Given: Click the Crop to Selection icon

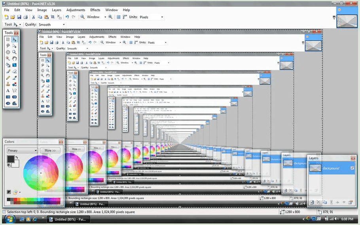Looking at the screenshot, I should pos(53,17).
